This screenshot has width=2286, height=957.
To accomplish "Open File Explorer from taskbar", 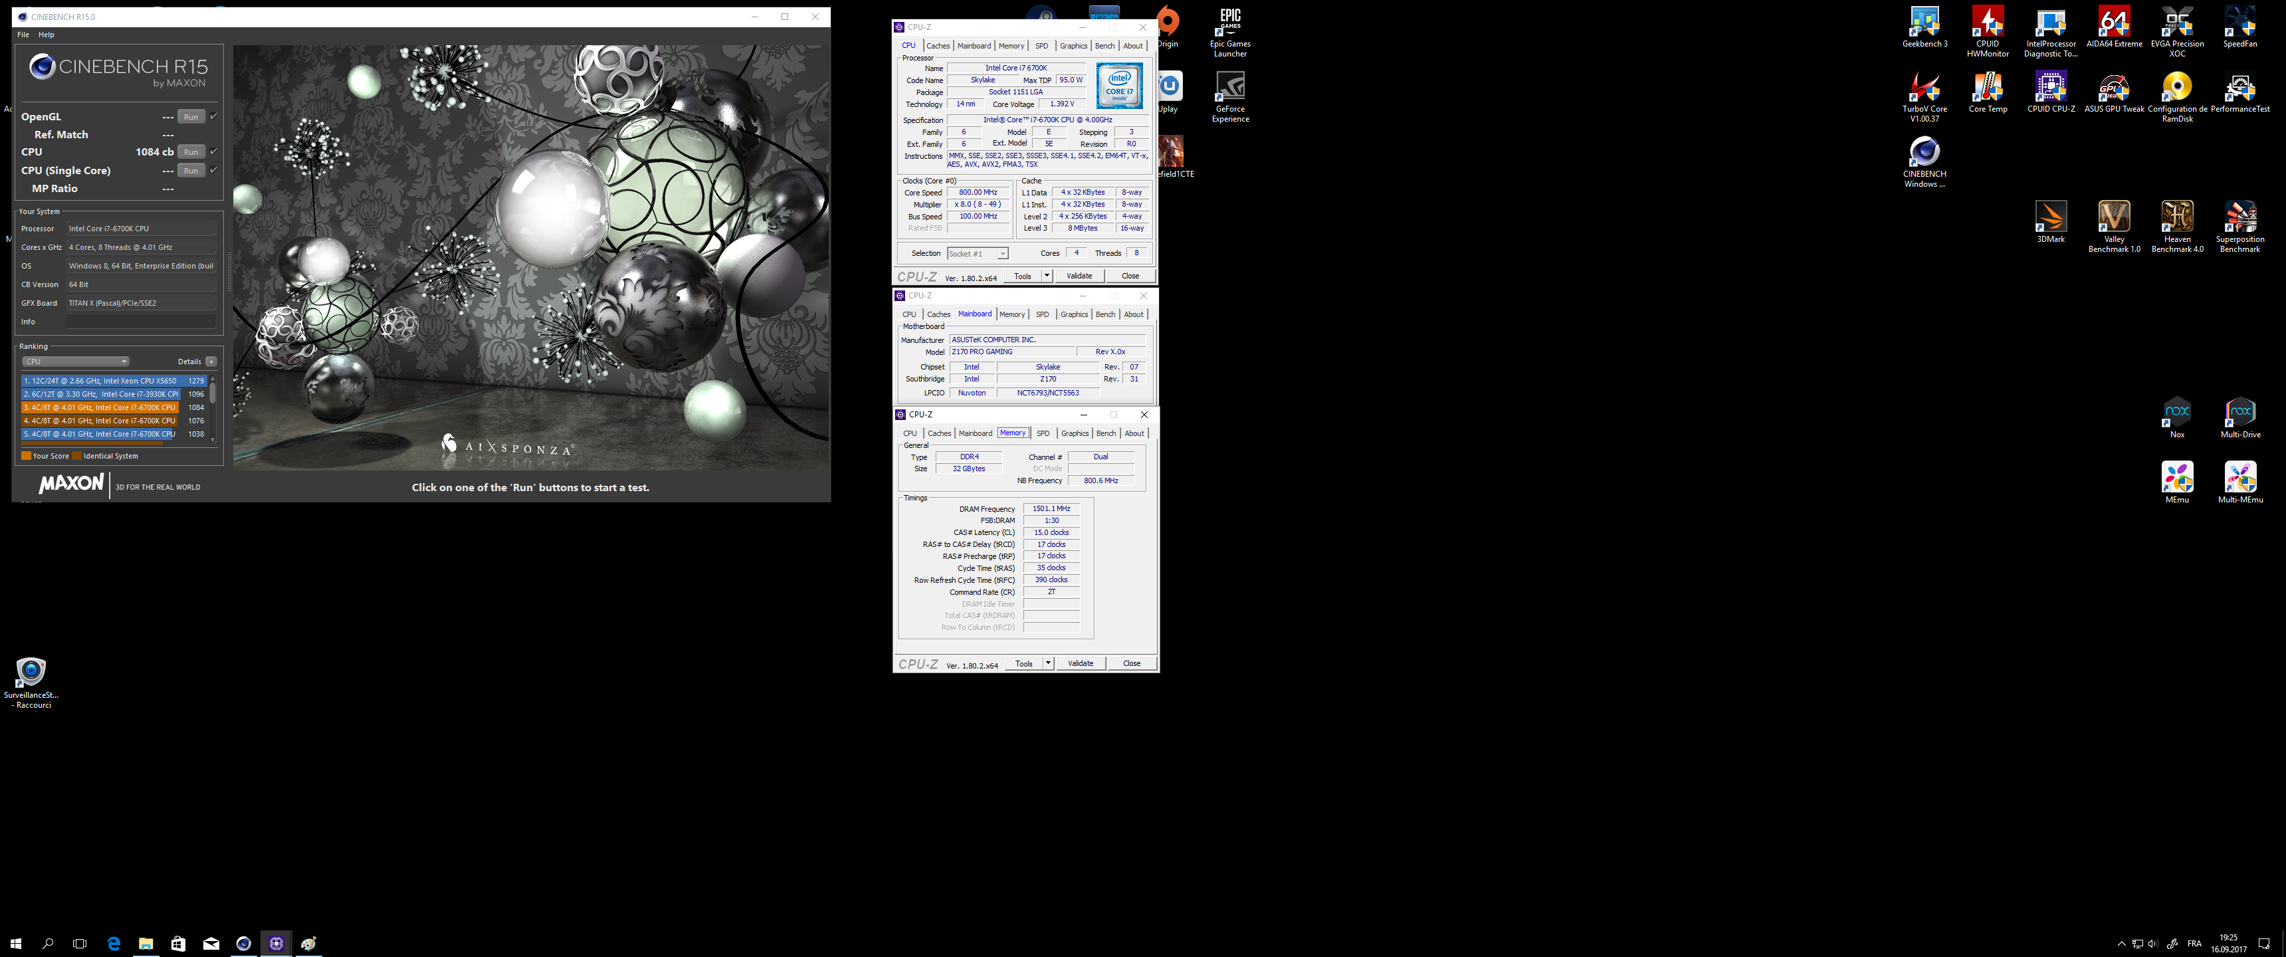I will coord(146,943).
